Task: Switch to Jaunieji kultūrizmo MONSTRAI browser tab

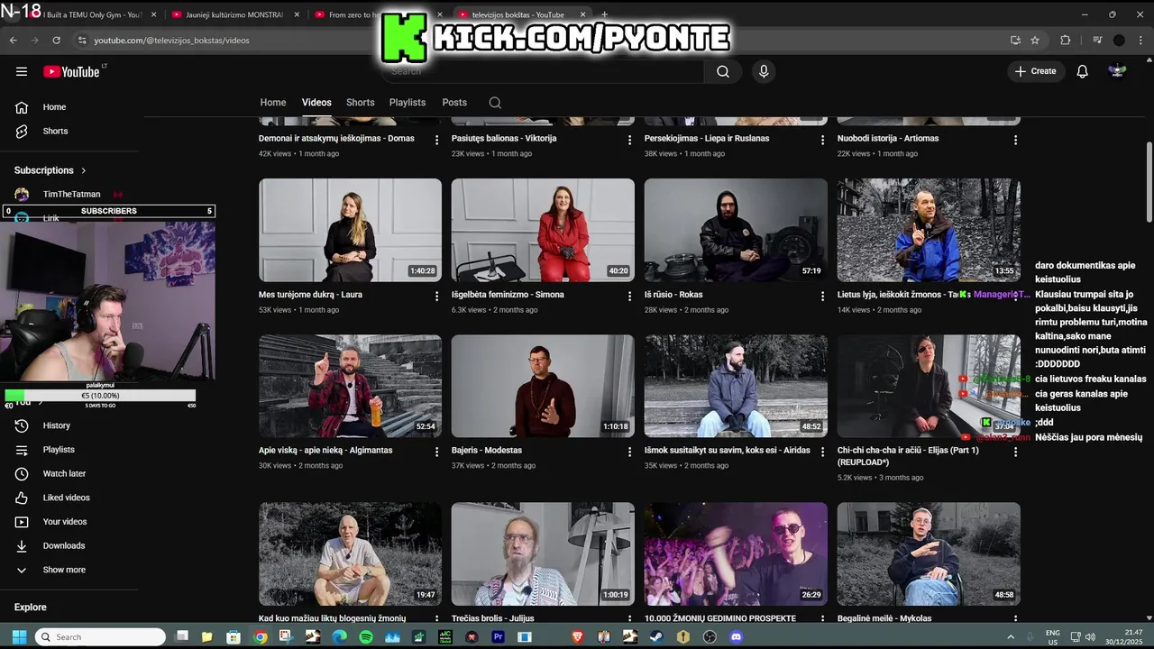Action: (234, 14)
